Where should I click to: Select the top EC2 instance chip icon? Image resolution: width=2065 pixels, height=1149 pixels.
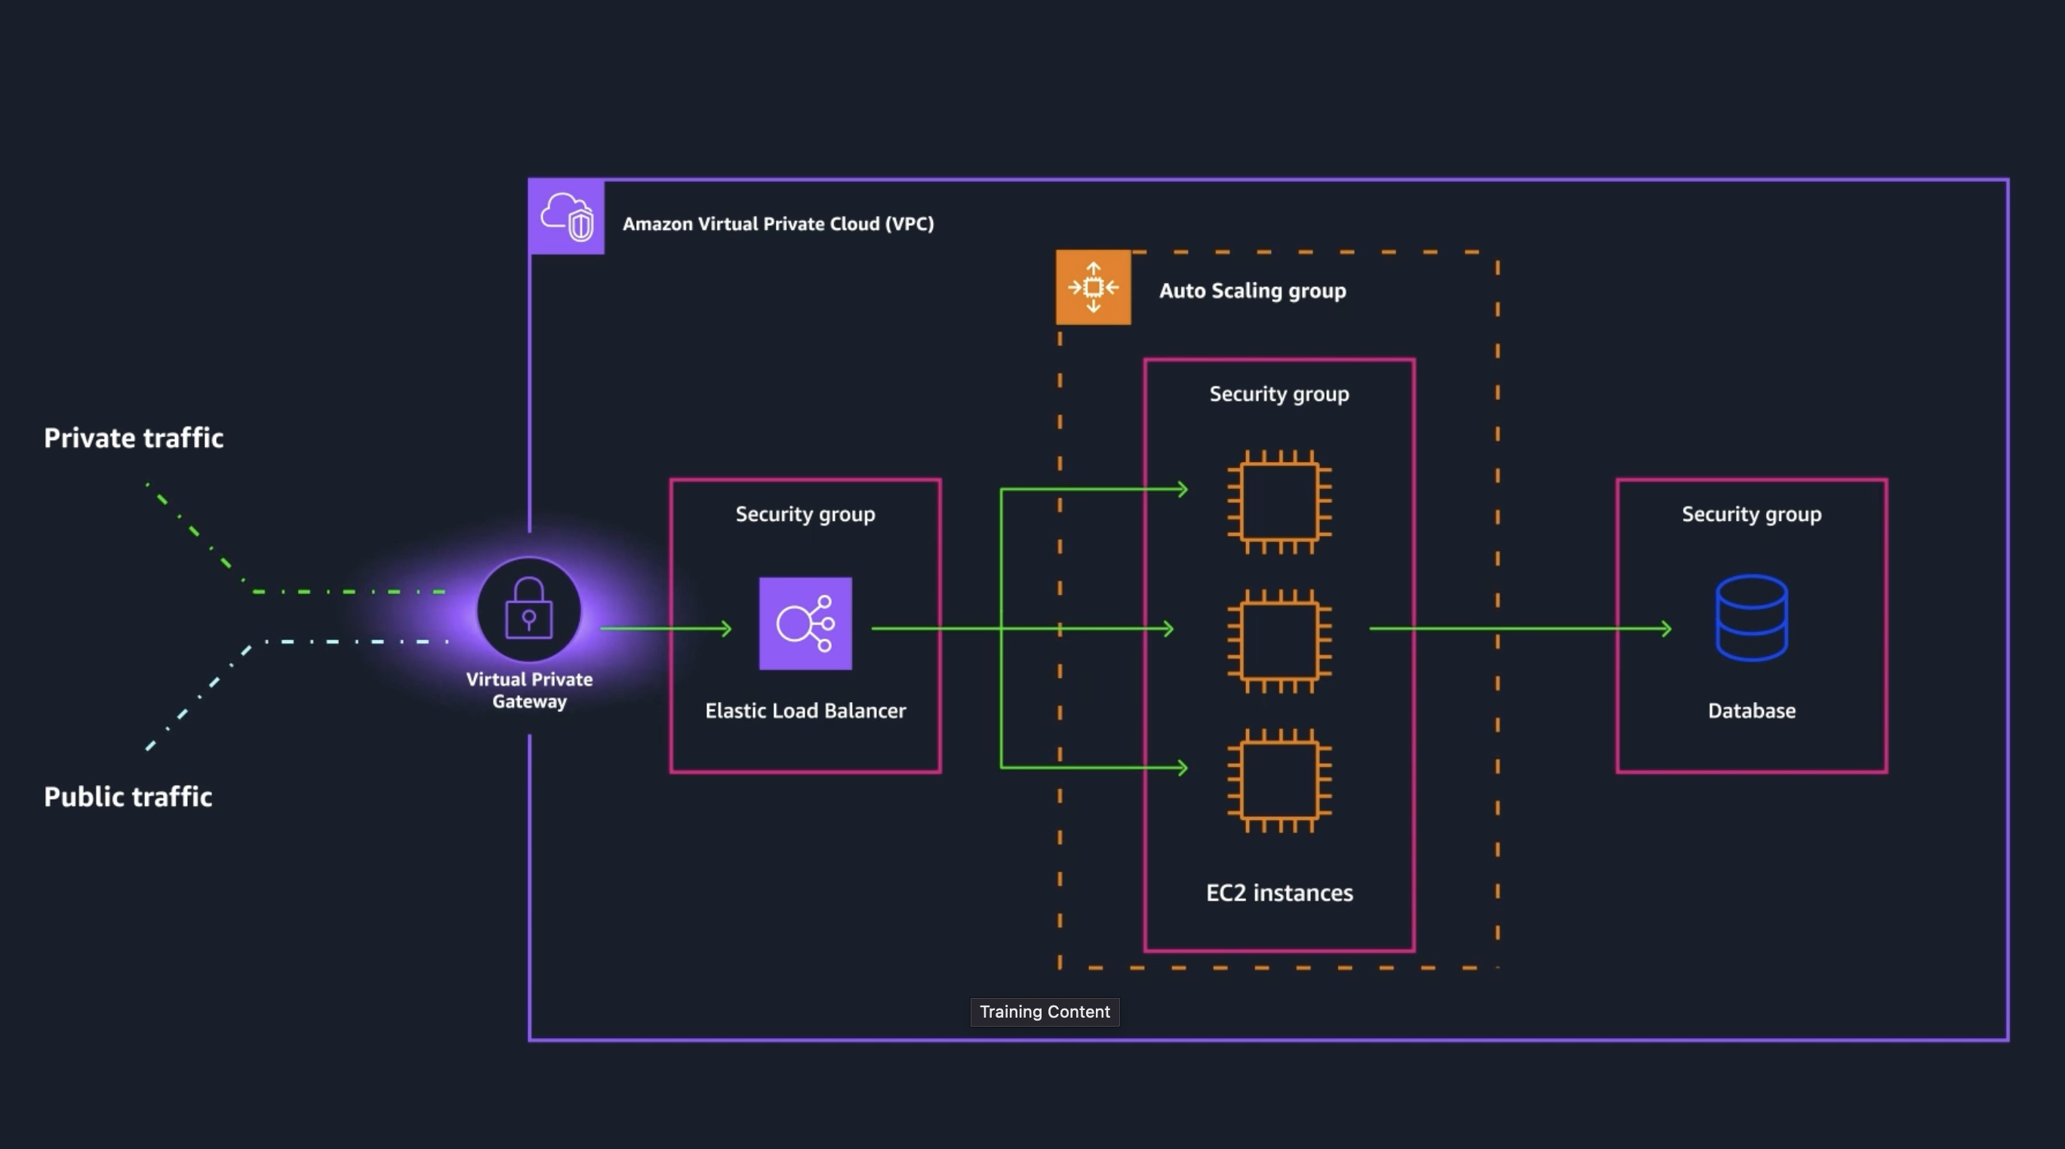(1279, 502)
